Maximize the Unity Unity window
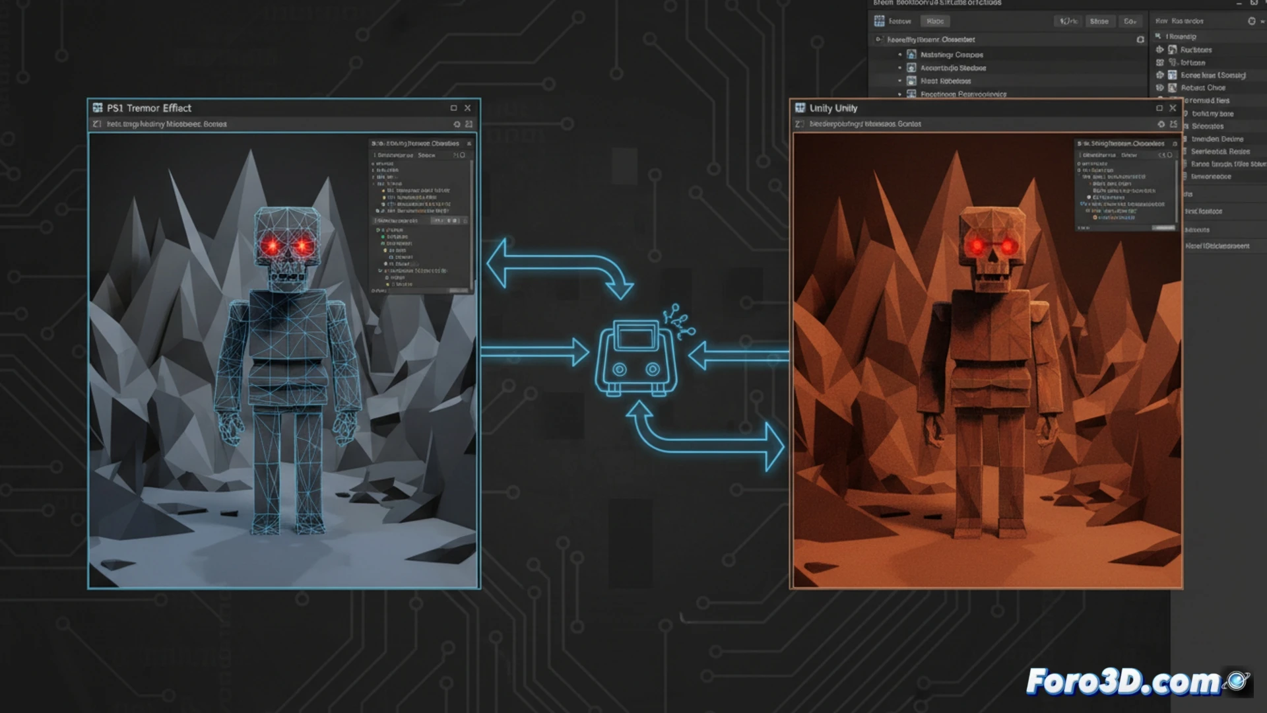The image size is (1267, 713). coord(1159,108)
